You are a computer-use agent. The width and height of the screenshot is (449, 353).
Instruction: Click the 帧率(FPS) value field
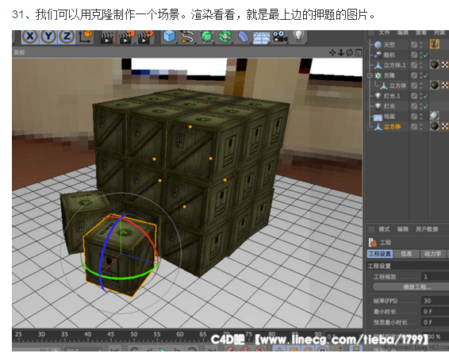click(x=435, y=301)
